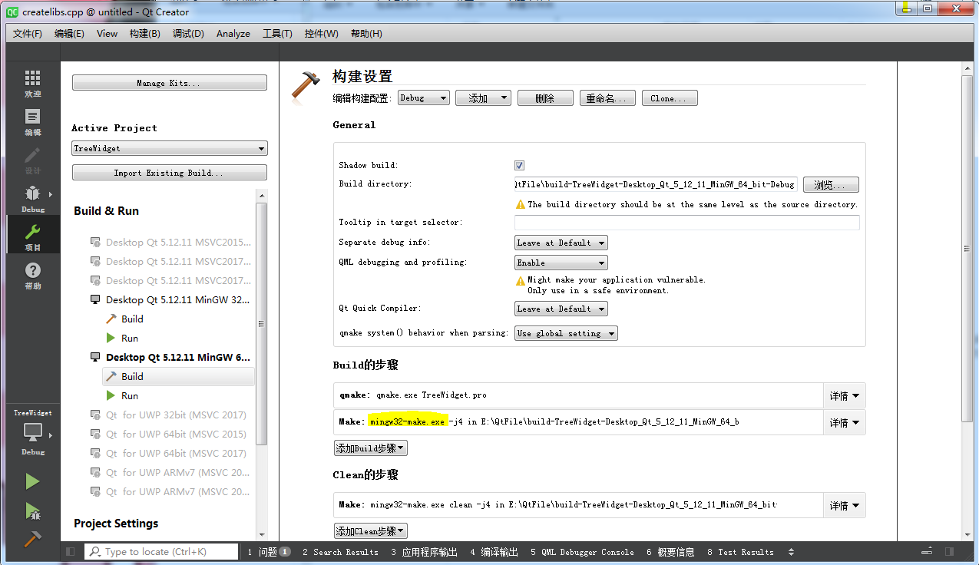Click the Clone... button

pyautogui.click(x=670, y=98)
